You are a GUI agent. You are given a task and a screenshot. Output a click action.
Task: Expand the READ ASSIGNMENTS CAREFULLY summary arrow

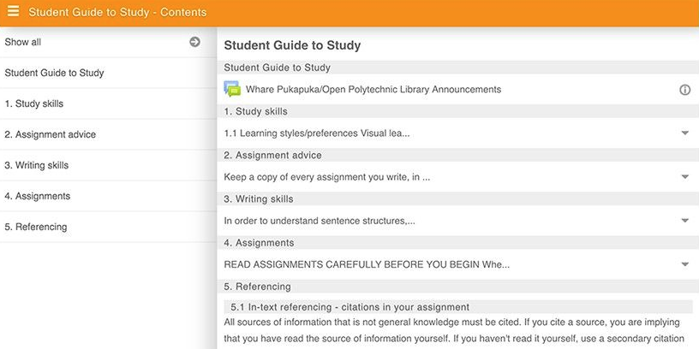coord(685,264)
